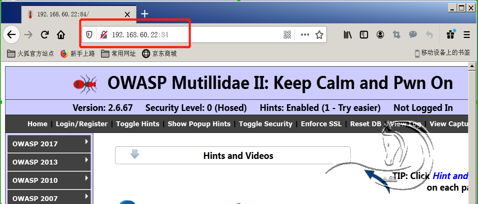
Task: Expand the OWASP 2007 menu
Action: pos(49,198)
